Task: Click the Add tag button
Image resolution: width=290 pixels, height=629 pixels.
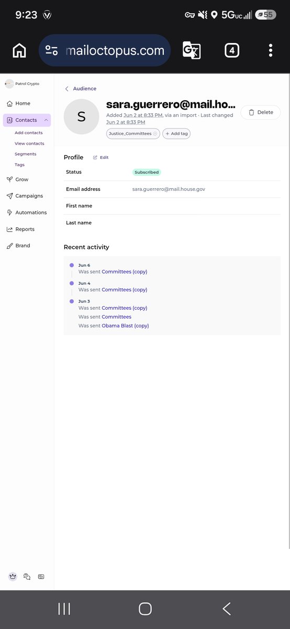Action: [176, 134]
